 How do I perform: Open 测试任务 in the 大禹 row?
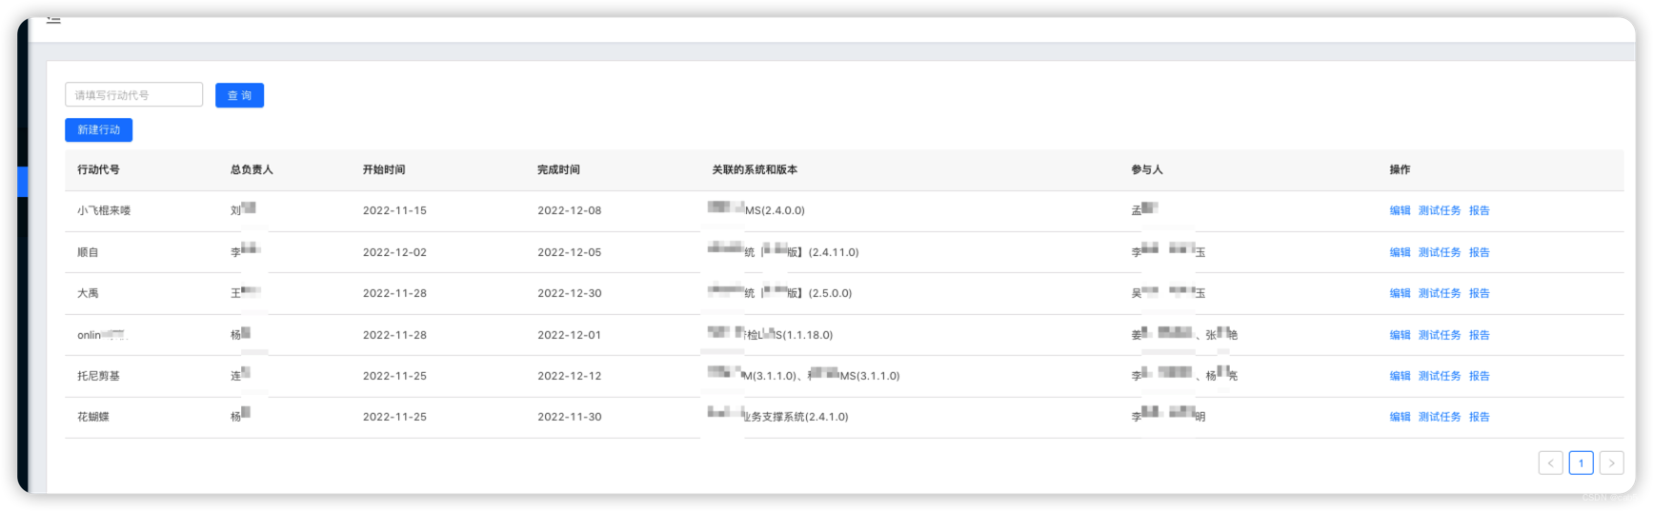[x=1439, y=293]
